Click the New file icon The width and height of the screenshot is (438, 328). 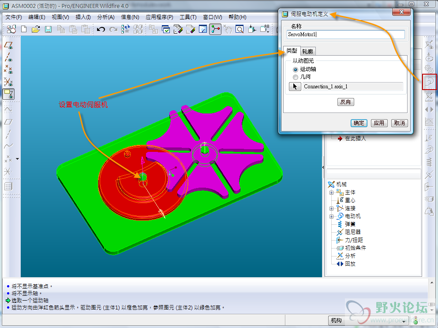[24, 30]
